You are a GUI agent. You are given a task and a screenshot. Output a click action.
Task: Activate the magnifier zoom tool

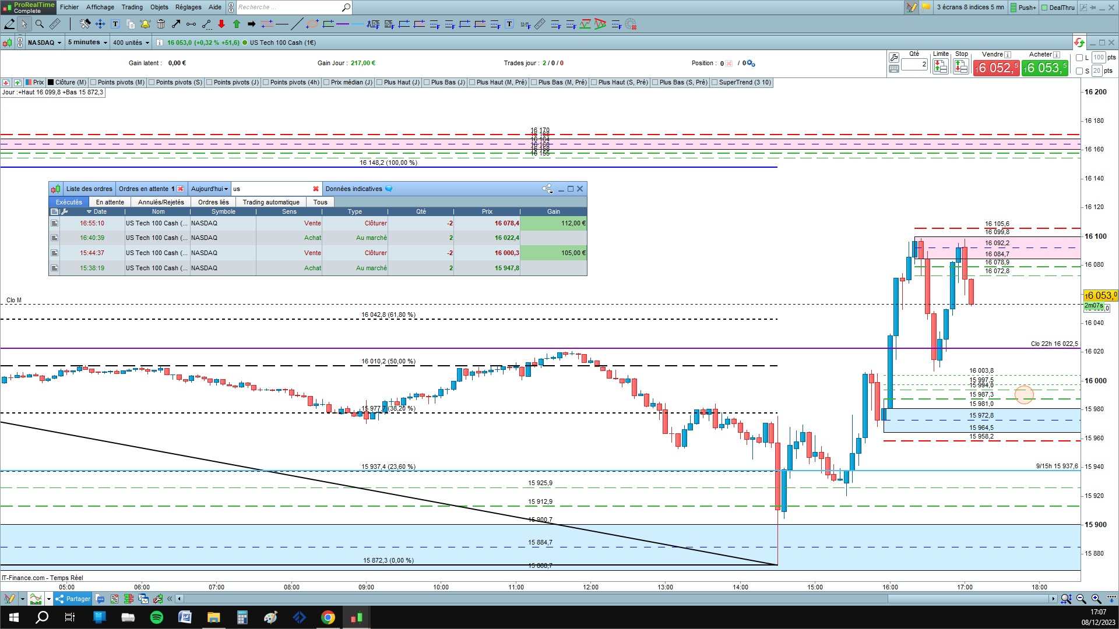[40, 24]
